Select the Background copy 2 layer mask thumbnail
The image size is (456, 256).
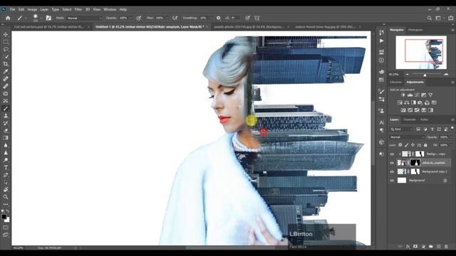415,172
